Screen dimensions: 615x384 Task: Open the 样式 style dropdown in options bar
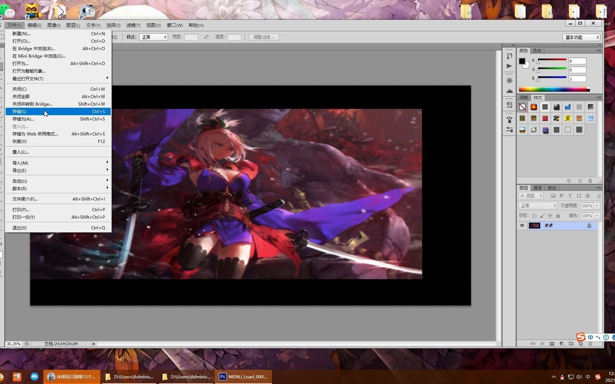click(153, 37)
